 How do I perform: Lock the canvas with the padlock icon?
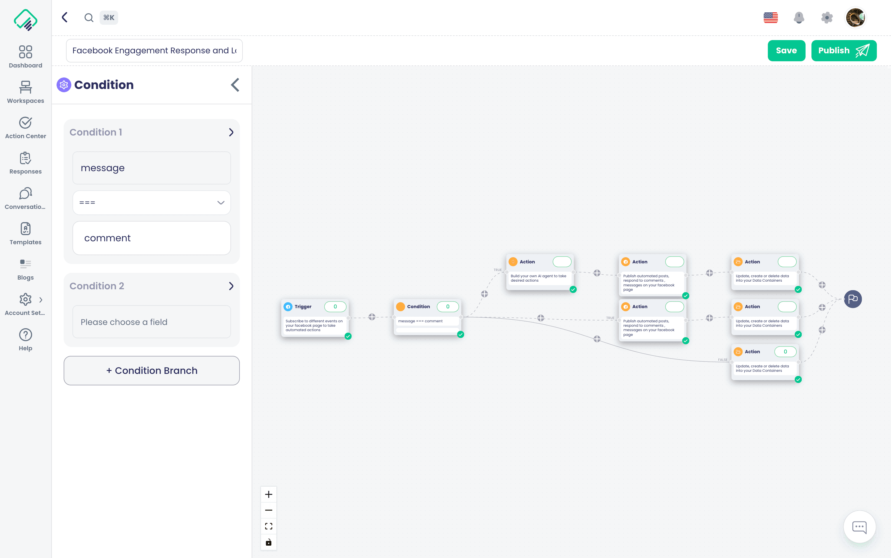tap(269, 542)
